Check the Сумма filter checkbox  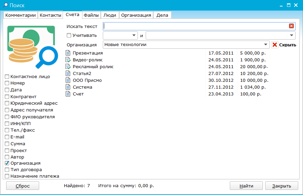tap(7, 144)
